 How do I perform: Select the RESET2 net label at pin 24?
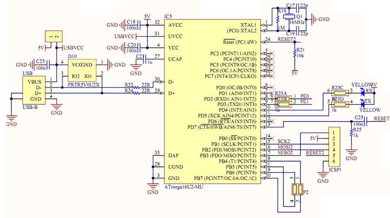pyautogui.click(x=286, y=39)
